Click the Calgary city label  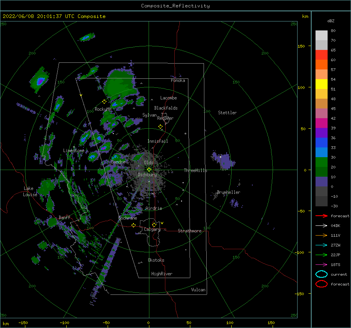(152, 229)
